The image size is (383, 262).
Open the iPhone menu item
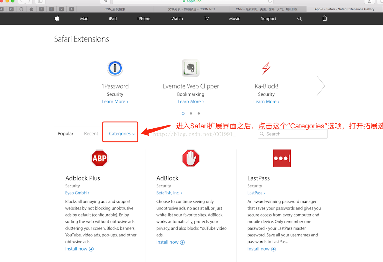point(144,19)
